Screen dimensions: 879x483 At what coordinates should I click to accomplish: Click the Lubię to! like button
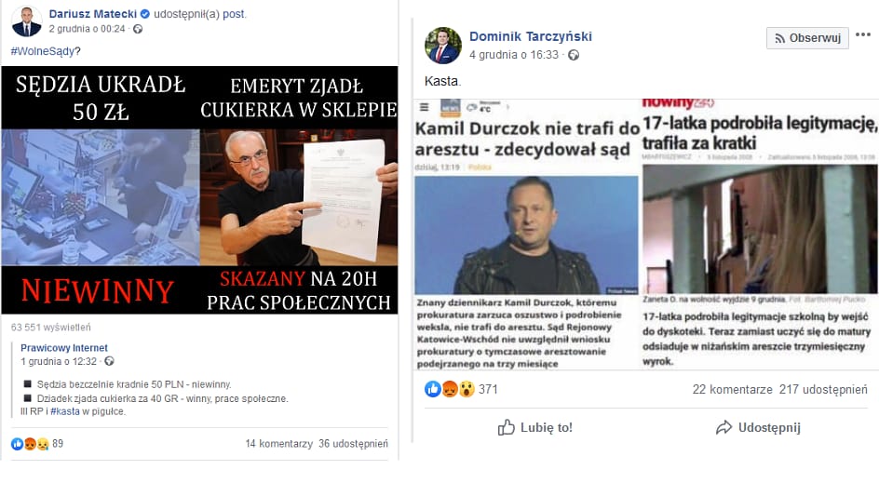tap(534, 427)
